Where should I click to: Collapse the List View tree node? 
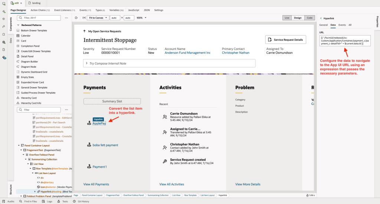(x=28, y=164)
